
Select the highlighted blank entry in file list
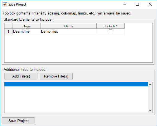point(76,84)
